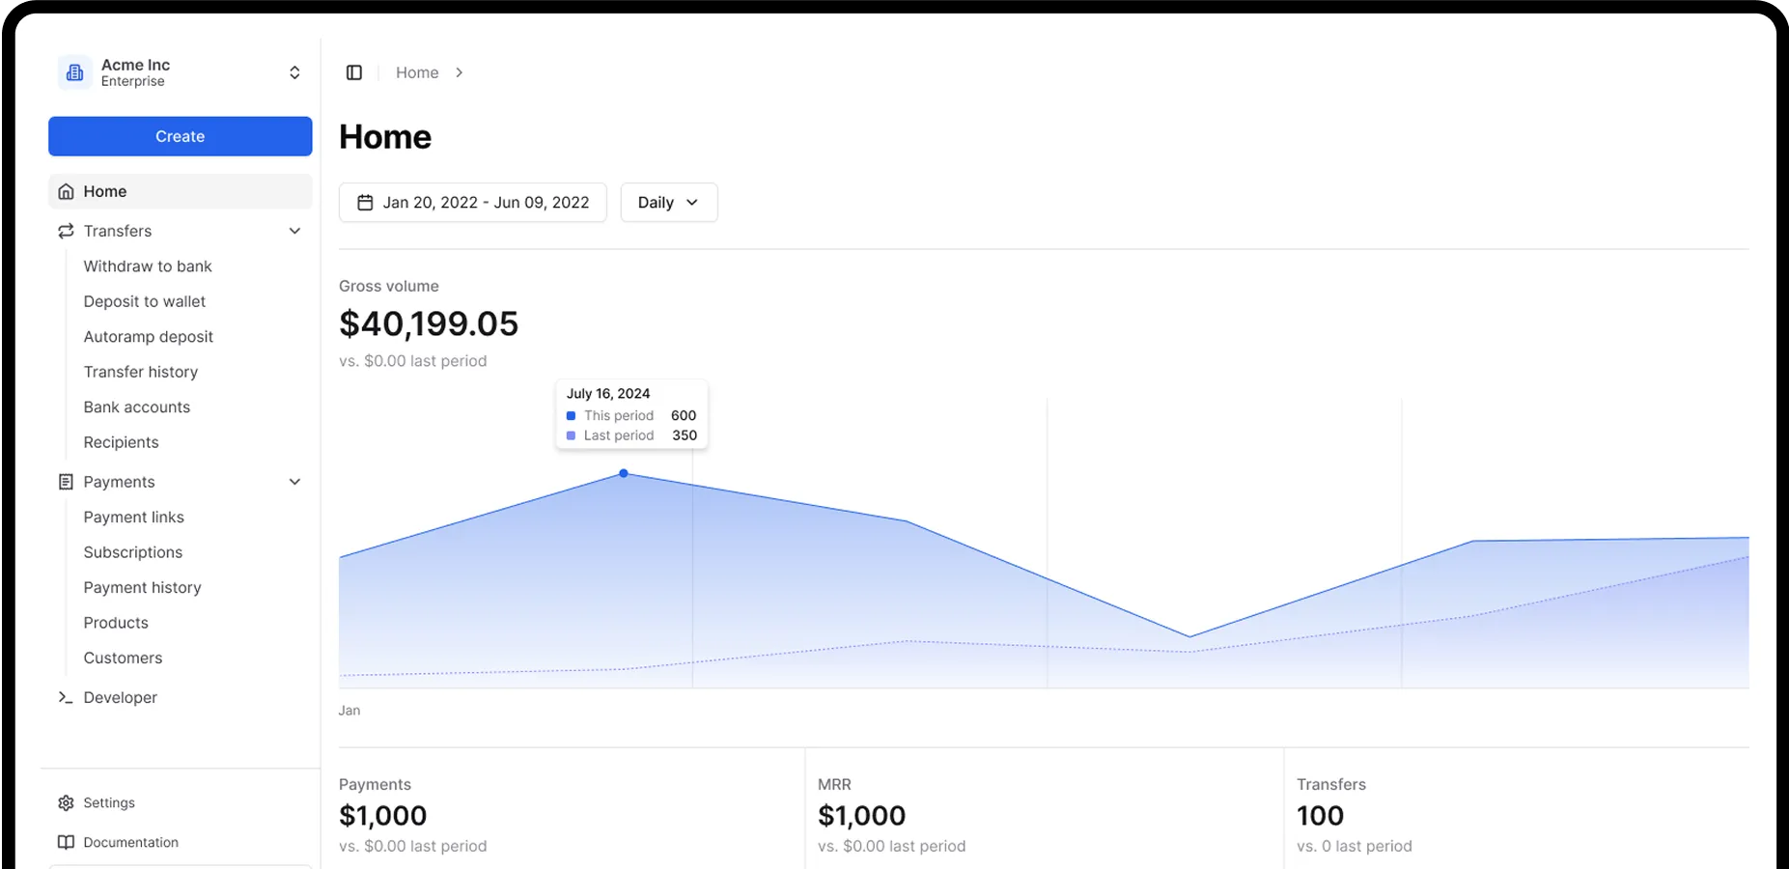1789x869 pixels.
Task: Click the blue Create button
Action: (x=181, y=136)
